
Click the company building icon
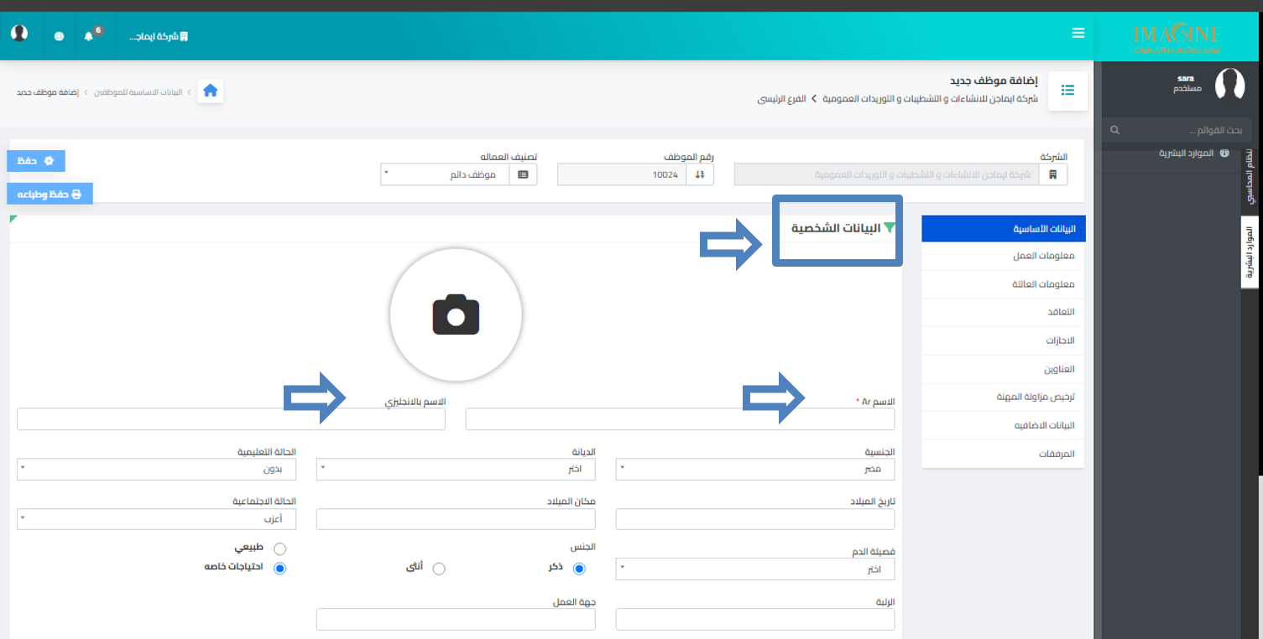(1052, 174)
